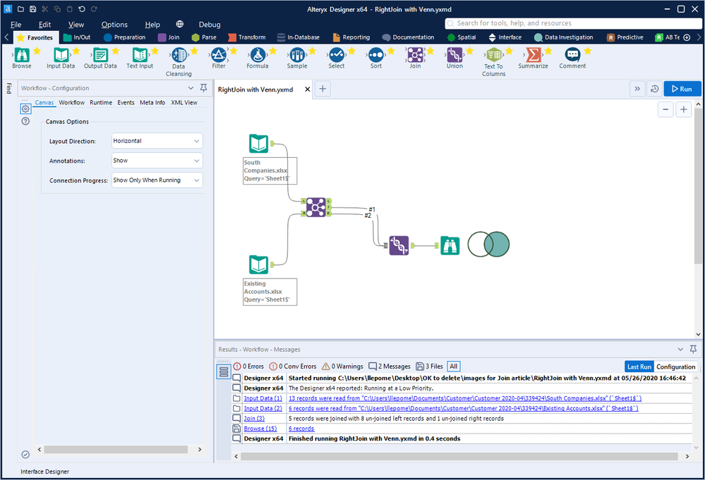705x480 pixels.
Task: Select the Formula tool icon
Action: [258, 55]
